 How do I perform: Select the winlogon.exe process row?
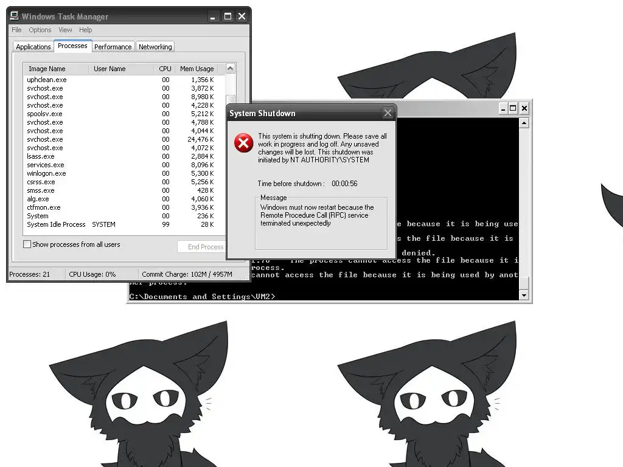[120, 173]
